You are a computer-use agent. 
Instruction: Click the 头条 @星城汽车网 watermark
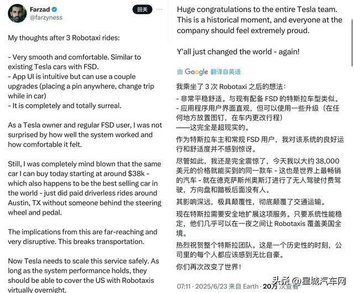(309, 281)
